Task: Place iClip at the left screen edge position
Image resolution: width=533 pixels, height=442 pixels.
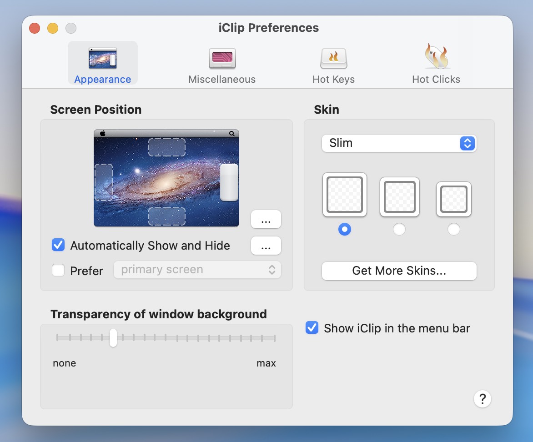Action: [103, 182]
